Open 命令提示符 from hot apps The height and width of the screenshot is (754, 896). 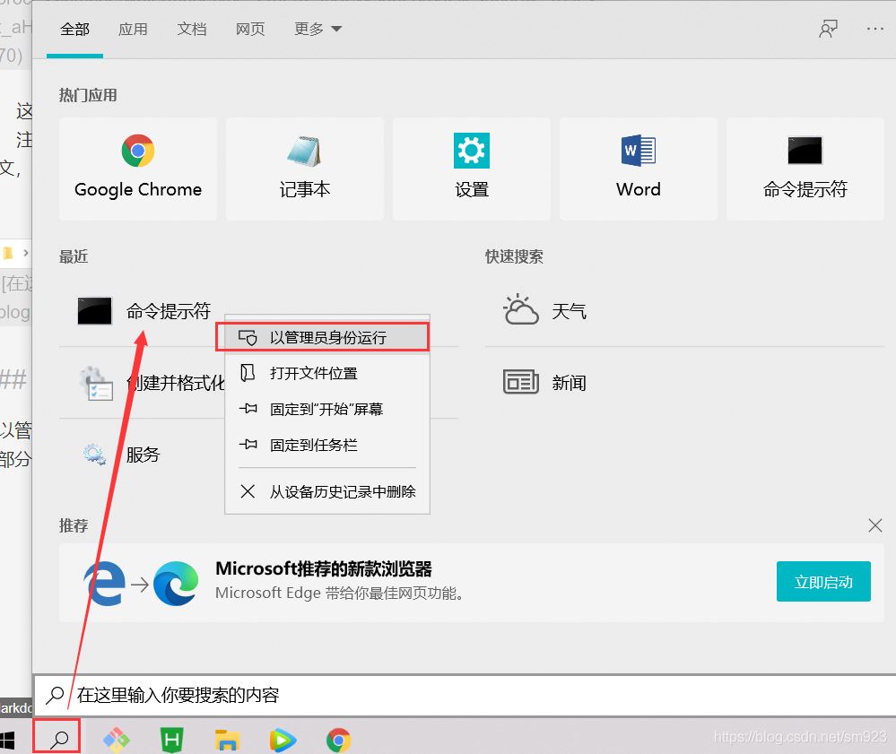point(804,169)
